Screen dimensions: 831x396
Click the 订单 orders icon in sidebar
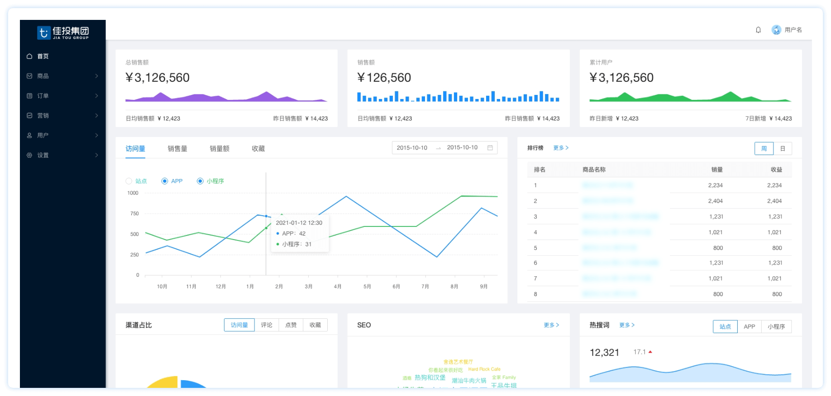(29, 96)
